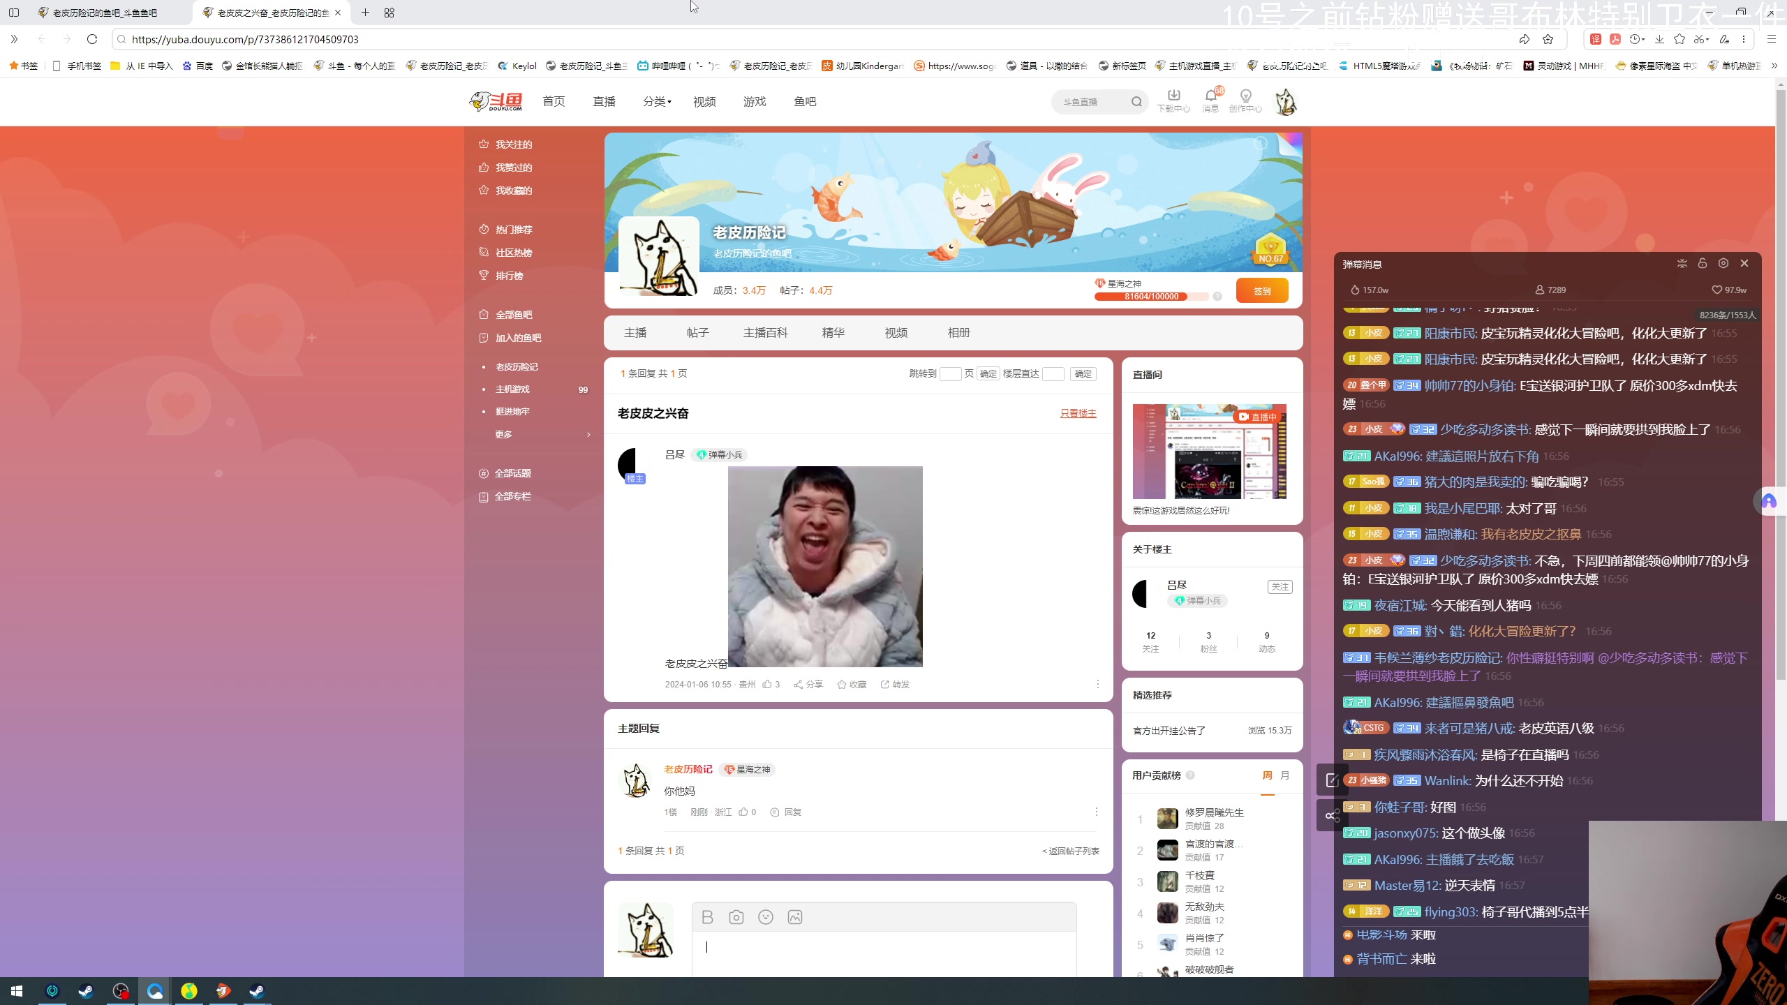Image resolution: width=1787 pixels, height=1005 pixels.
Task: Expand the 分类 dropdown in navigation
Action: pos(656,102)
